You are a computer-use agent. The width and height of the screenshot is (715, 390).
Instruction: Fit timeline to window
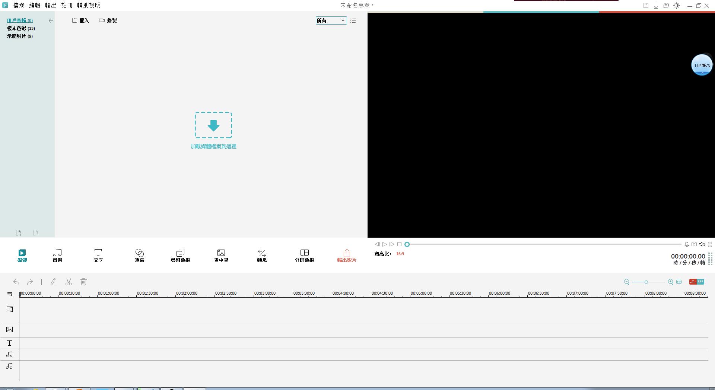click(679, 282)
